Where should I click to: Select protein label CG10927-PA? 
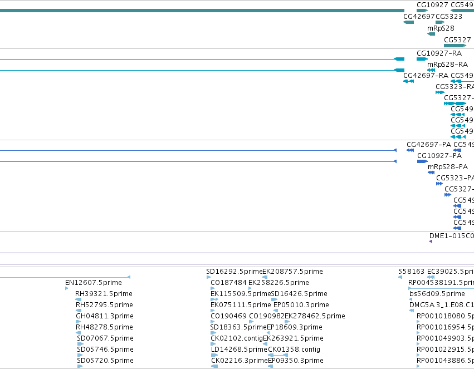[x=439, y=156]
